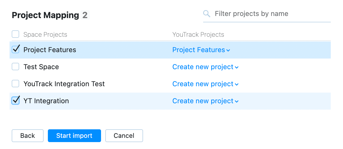Click the YouTrack Integration Test row label
Viewport: 343px width, 149px height.
(x=64, y=84)
